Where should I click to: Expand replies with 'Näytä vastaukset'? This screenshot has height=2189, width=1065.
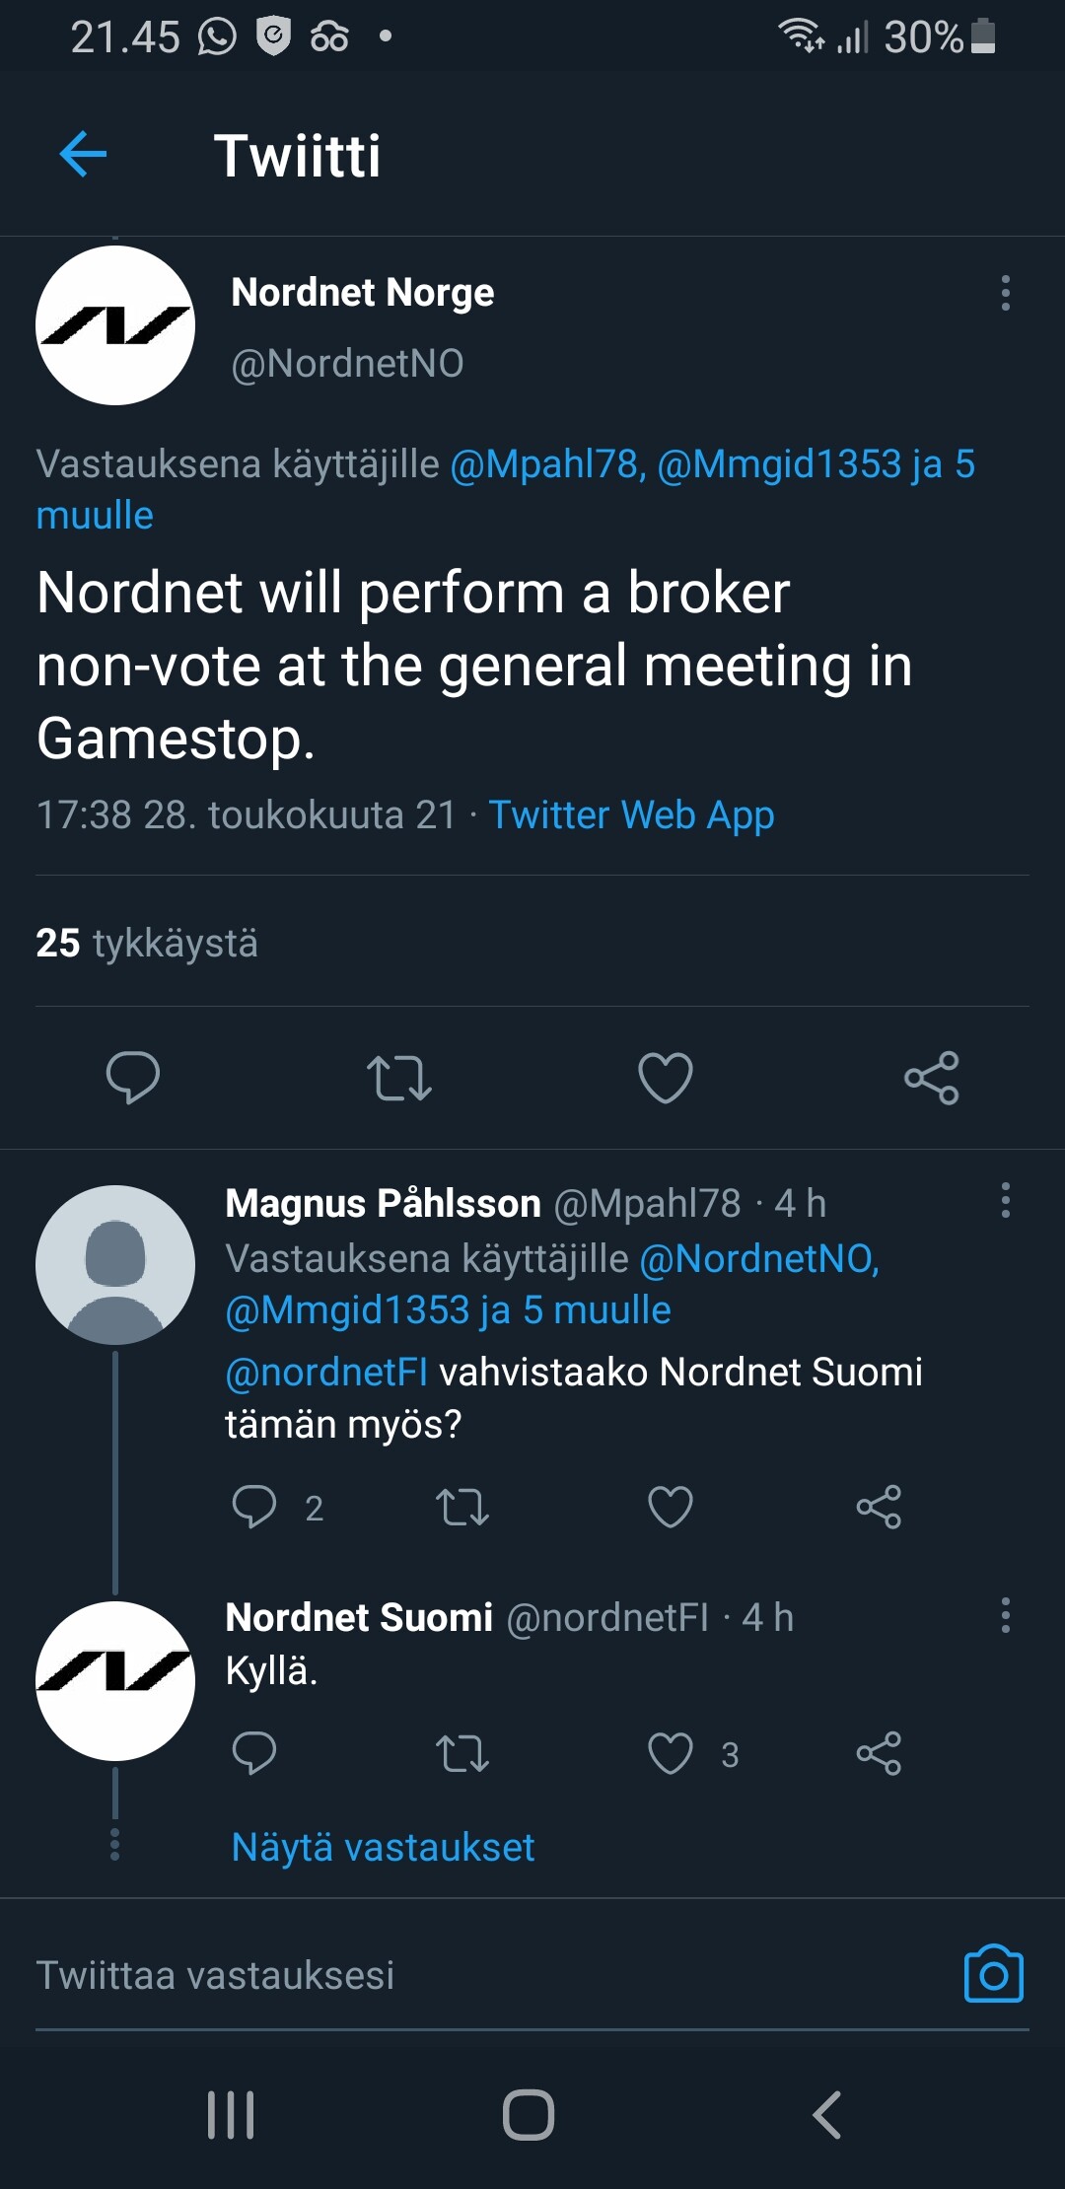coord(383,1847)
